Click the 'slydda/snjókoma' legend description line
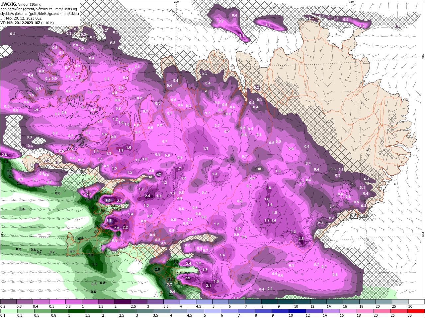 (40, 14)
